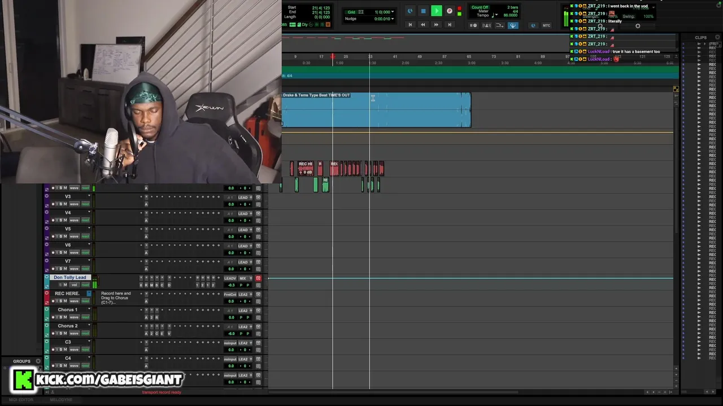Toggle Count Off in transport
Screen dimensions: 723x406
480,7
